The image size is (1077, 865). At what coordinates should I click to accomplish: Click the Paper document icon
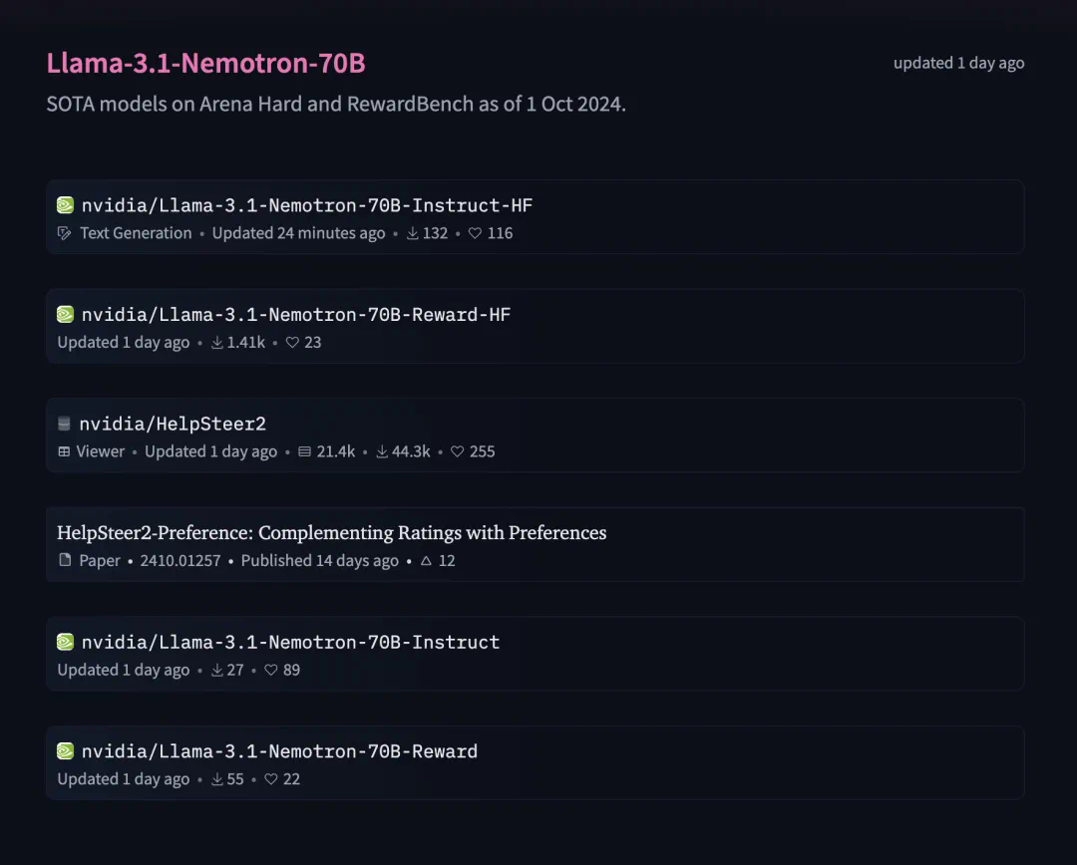[x=65, y=561]
